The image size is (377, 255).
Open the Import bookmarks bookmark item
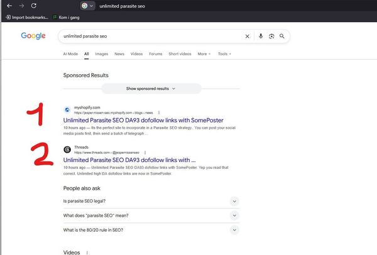[27, 18]
